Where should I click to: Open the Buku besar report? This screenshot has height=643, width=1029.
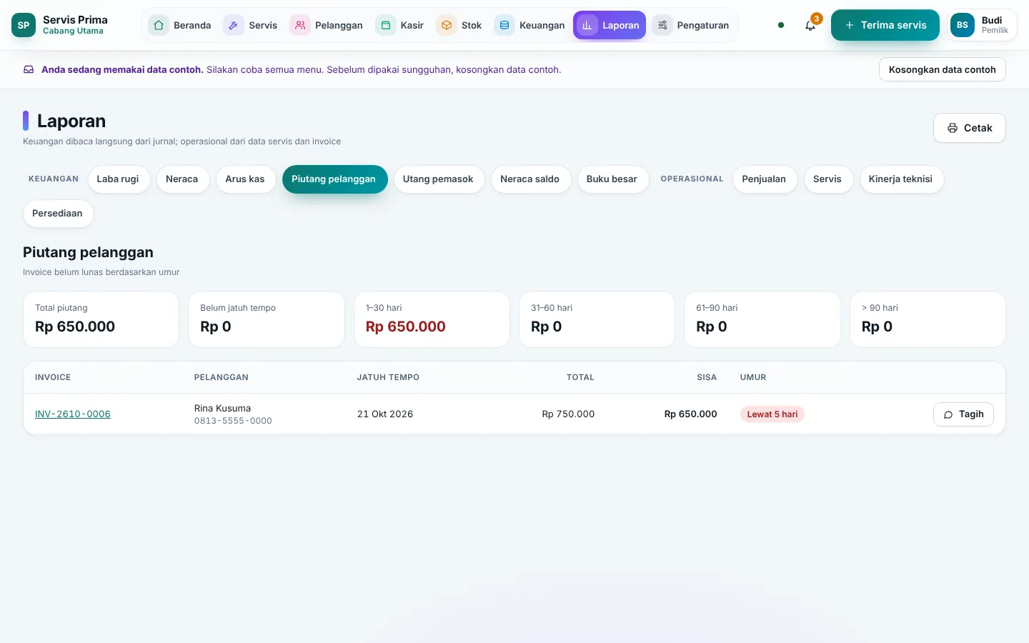coord(612,179)
